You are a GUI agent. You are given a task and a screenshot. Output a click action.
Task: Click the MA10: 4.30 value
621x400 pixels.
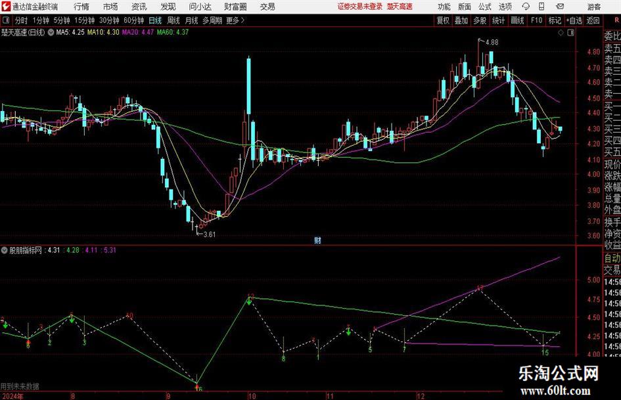pyautogui.click(x=103, y=32)
